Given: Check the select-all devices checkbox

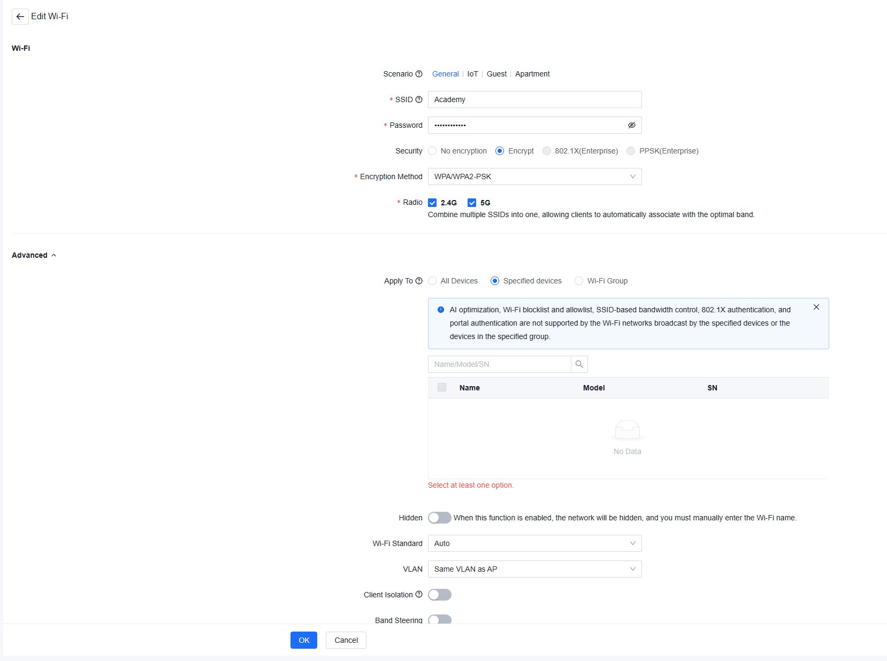Looking at the screenshot, I should coord(442,387).
